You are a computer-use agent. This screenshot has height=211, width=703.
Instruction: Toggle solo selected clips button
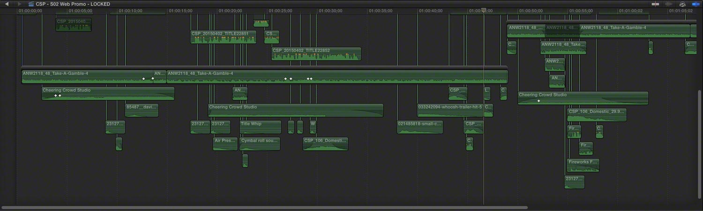[682, 4]
